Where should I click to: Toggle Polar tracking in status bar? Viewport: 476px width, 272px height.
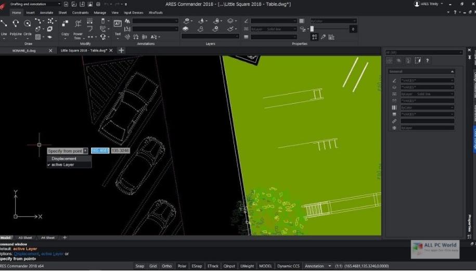pyautogui.click(x=182, y=266)
